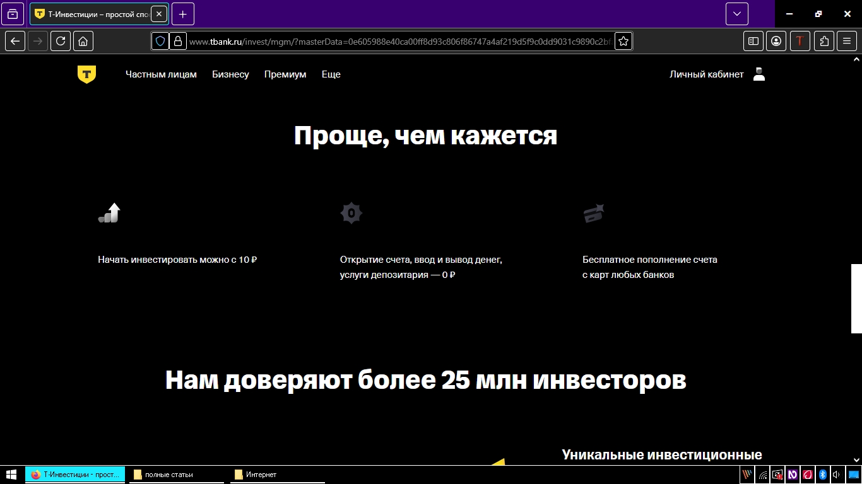Open the Firefox sidebar panel
862x484 pixels.
[753, 41]
